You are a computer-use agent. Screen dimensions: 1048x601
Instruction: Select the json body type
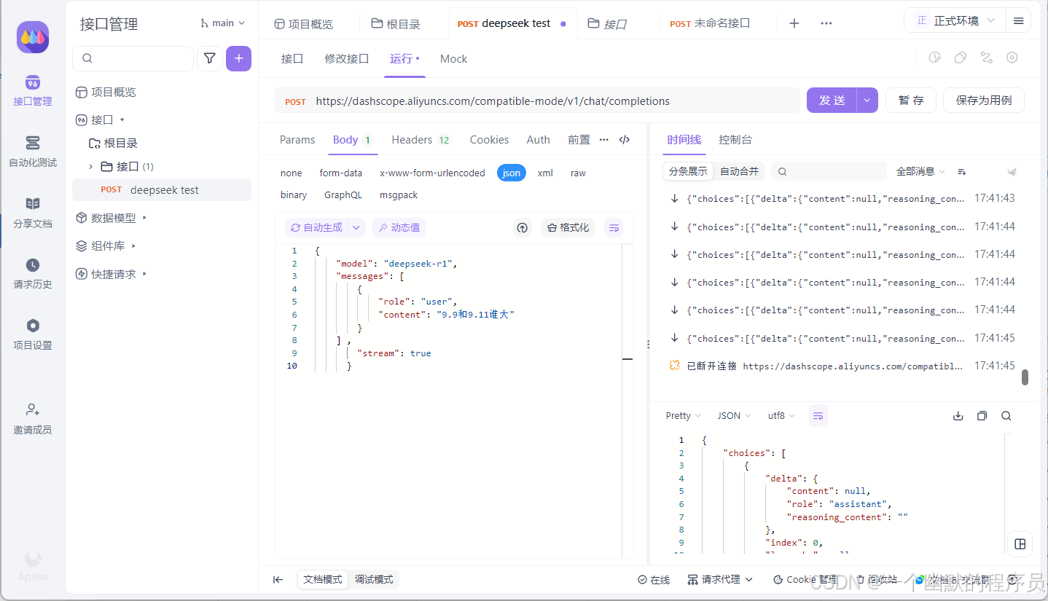[x=512, y=173]
